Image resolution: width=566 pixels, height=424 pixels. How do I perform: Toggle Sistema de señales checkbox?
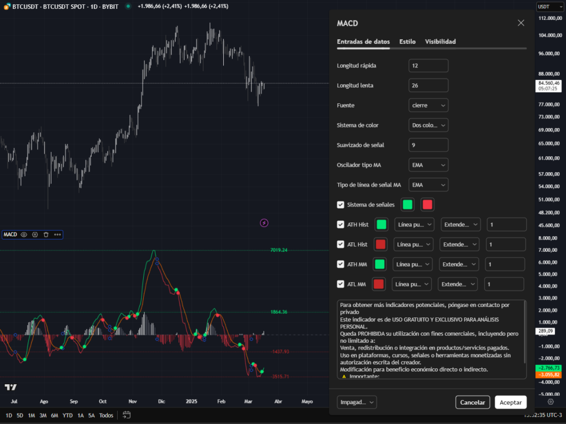[x=340, y=205]
